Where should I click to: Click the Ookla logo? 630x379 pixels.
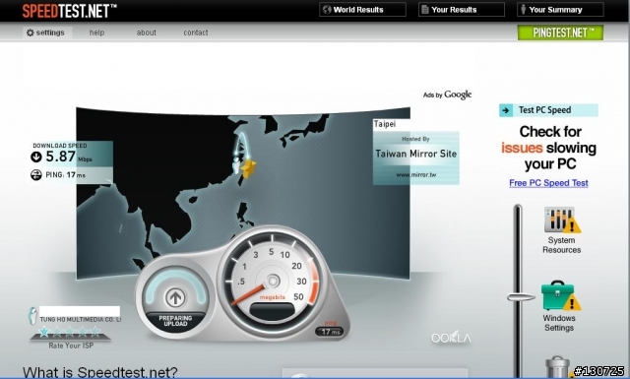click(x=451, y=338)
